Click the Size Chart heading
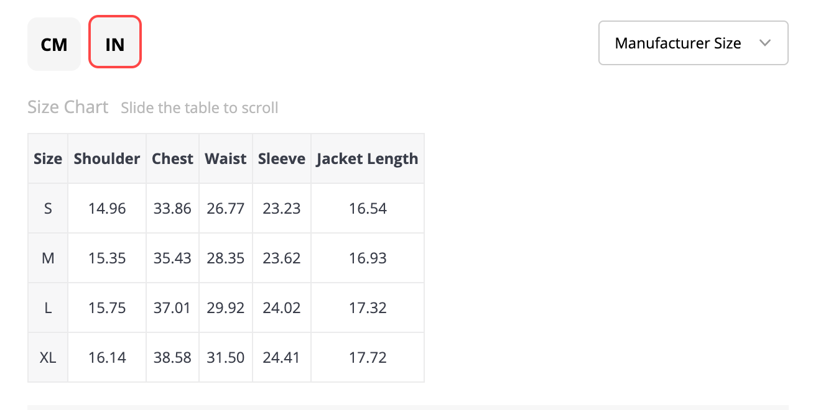The width and height of the screenshot is (831, 410). click(68, 107)
